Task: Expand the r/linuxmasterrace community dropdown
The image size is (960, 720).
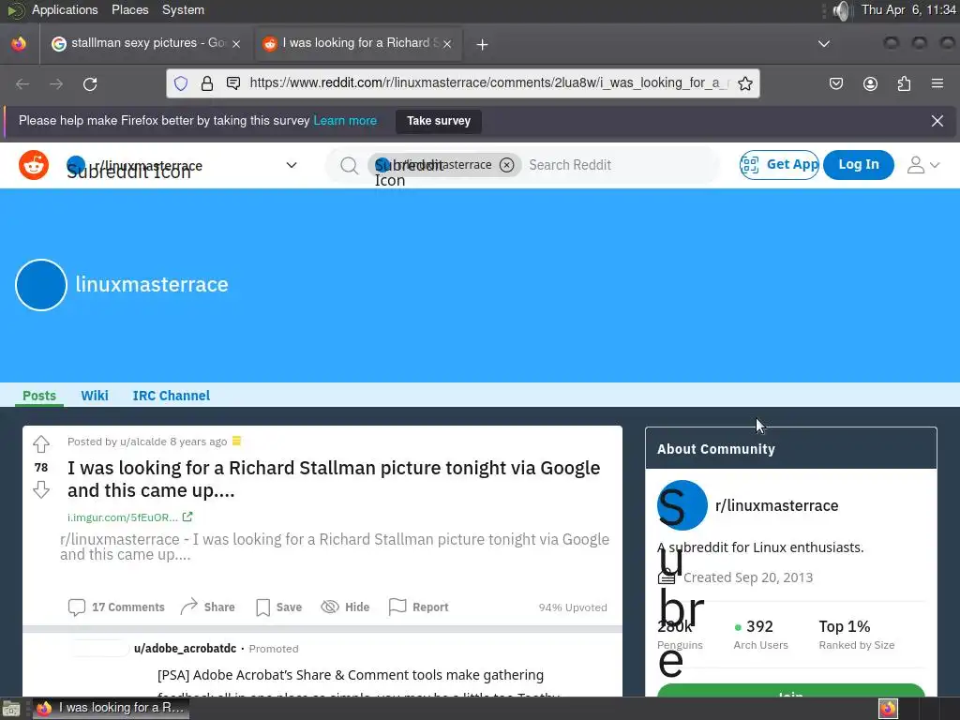Action: coord(292,165)
